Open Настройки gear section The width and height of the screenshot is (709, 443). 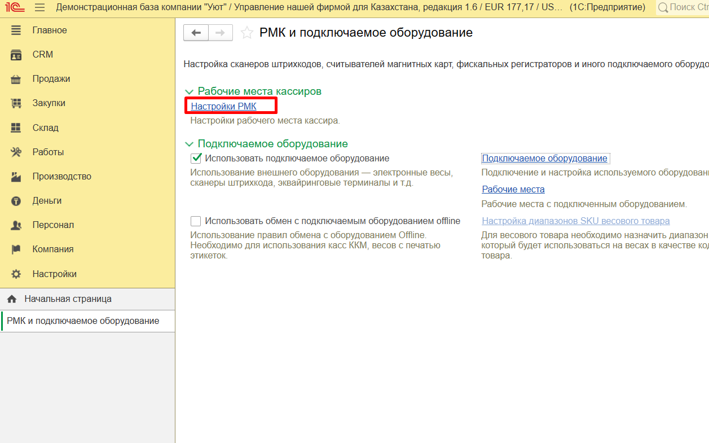click(54, 274)
